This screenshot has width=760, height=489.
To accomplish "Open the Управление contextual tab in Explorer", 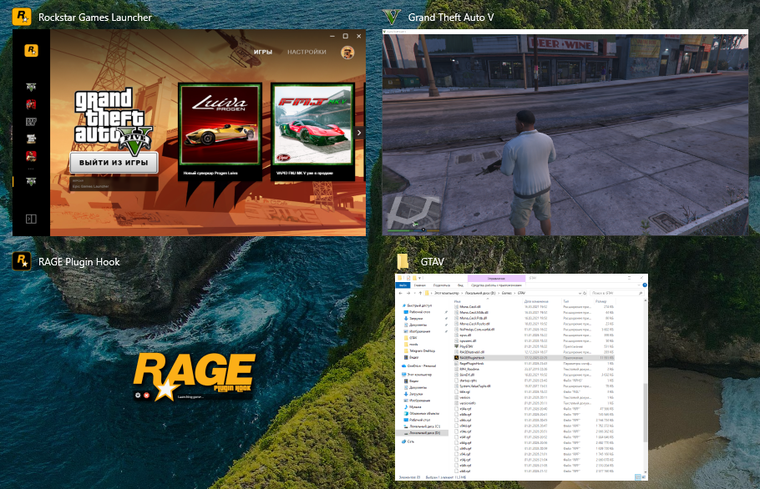I will (x=496, y=279).
